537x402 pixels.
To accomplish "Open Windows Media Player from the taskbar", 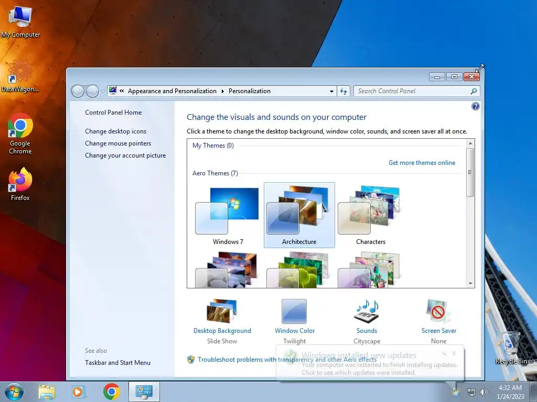I will click(x=78, y=392).
